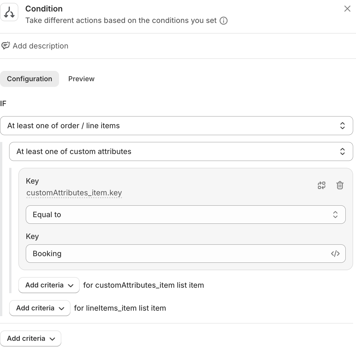Click the Condition heading title

pos(44,9)
